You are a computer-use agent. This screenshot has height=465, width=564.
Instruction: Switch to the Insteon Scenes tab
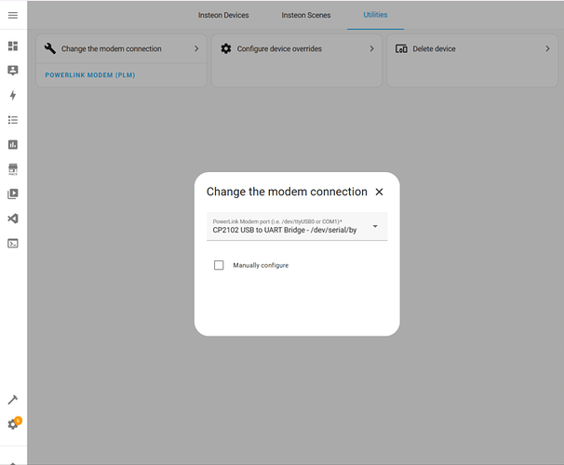coord(306,15)
